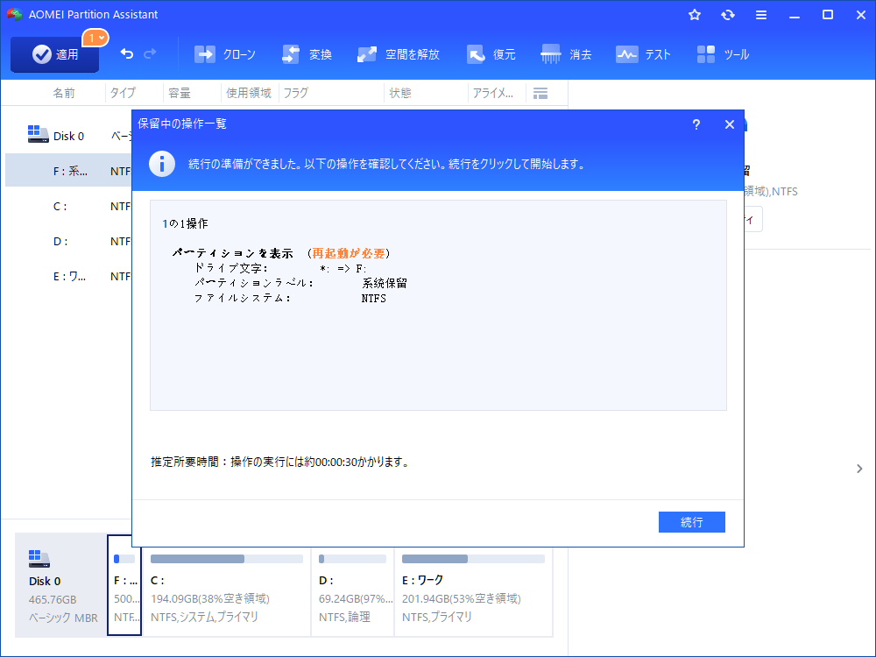
Task: Click the AOMEI Partition Assistant logo icon
Action: (14, 14)
